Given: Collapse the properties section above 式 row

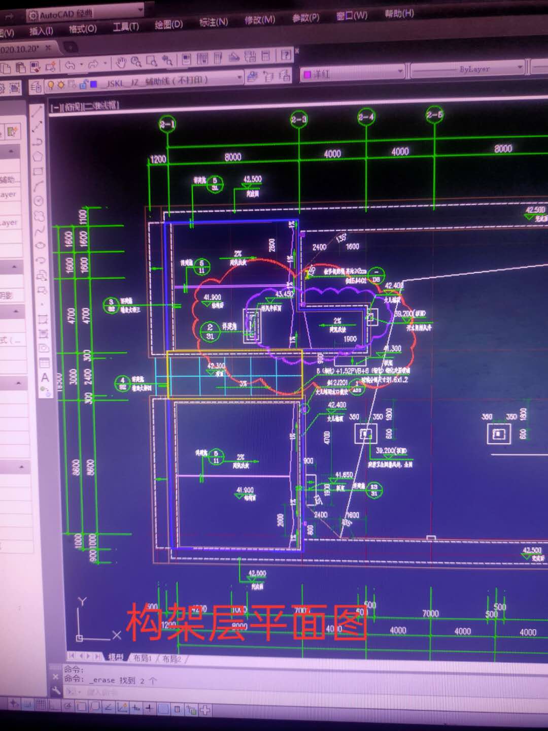Looking at the screenshot, I should (x=16, y=311).
